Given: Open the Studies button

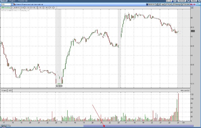Looking at the screenshot, I should click(186, 4).
